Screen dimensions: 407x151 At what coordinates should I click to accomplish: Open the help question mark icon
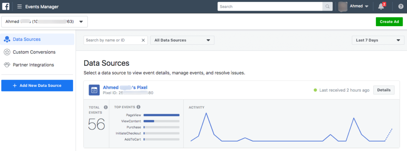401,6
